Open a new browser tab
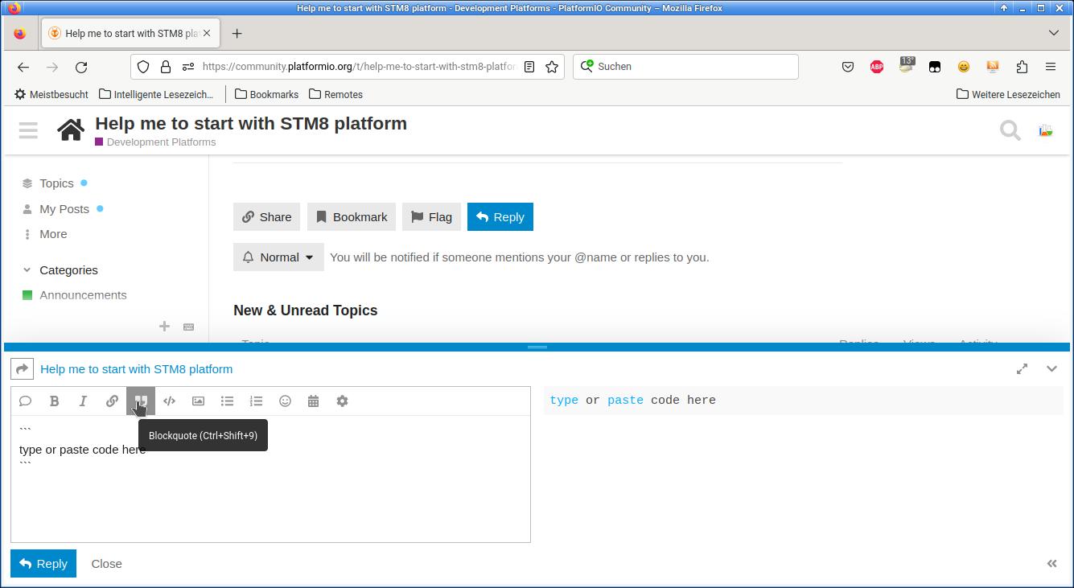The height and width of the screenshot is (588, 1074). pyautogui.click(x=237, y=34)
